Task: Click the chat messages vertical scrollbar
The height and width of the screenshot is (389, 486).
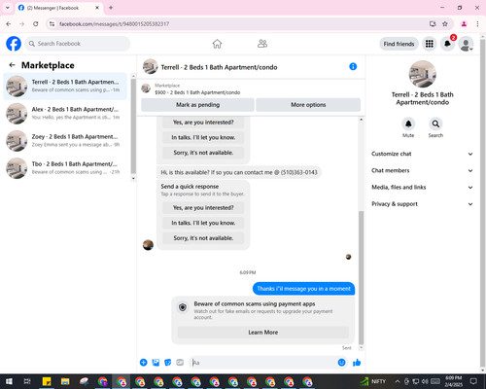Action: (362, 277)
